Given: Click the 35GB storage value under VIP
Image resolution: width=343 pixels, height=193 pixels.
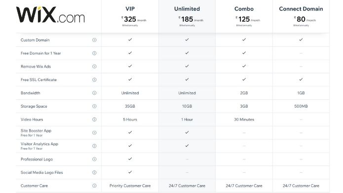Looking at the screenshot, I should (130, 106).
